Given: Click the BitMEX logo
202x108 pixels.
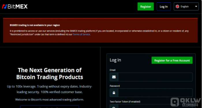Looking at the screenshot, I should (15, 6).
